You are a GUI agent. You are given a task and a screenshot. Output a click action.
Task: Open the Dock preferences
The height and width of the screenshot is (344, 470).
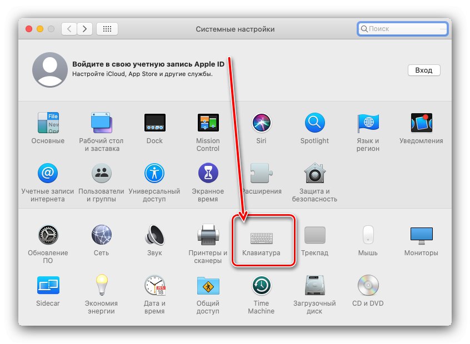pyautogui.click(x=154, y=123)
